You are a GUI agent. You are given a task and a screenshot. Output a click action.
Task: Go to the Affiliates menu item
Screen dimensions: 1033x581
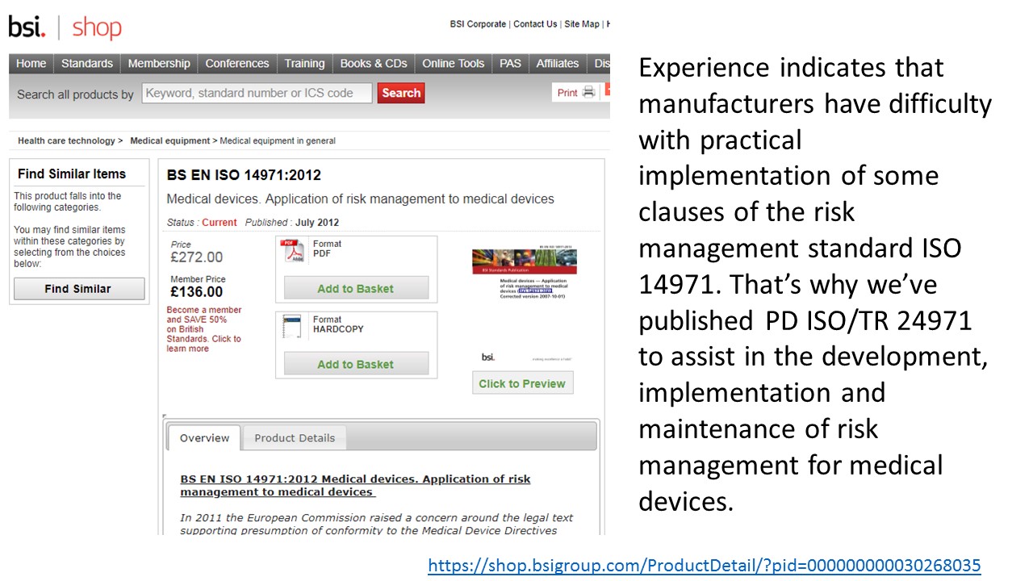[x=558, y=64]
